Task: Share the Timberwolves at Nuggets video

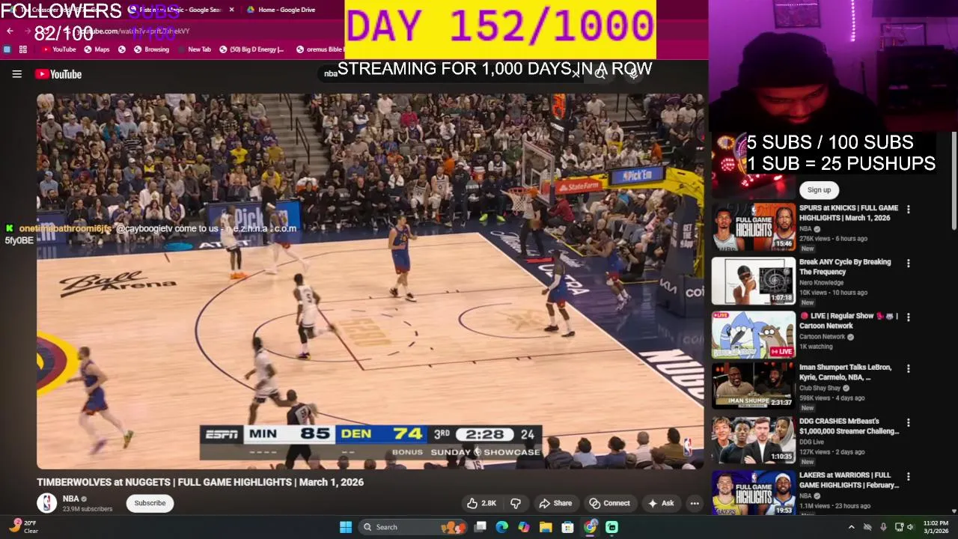Action: point(555,503)
